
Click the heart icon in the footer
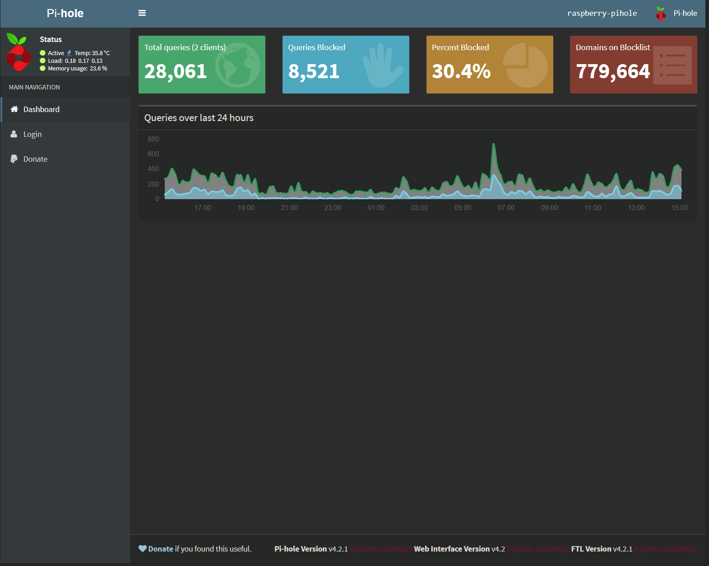coord(143,549)
